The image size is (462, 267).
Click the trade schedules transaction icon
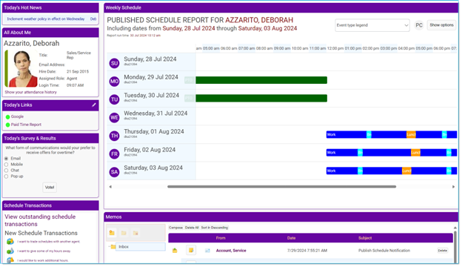coord(10,242)
